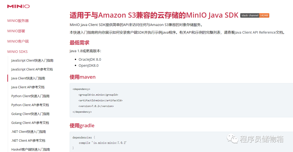Open the MINIO客户端 menu section
Image resolution: width=293 pixels, height=152 pixels.
18,41
